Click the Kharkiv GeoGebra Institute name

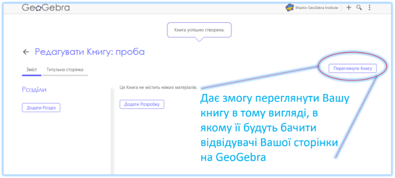tap(316, 8)
